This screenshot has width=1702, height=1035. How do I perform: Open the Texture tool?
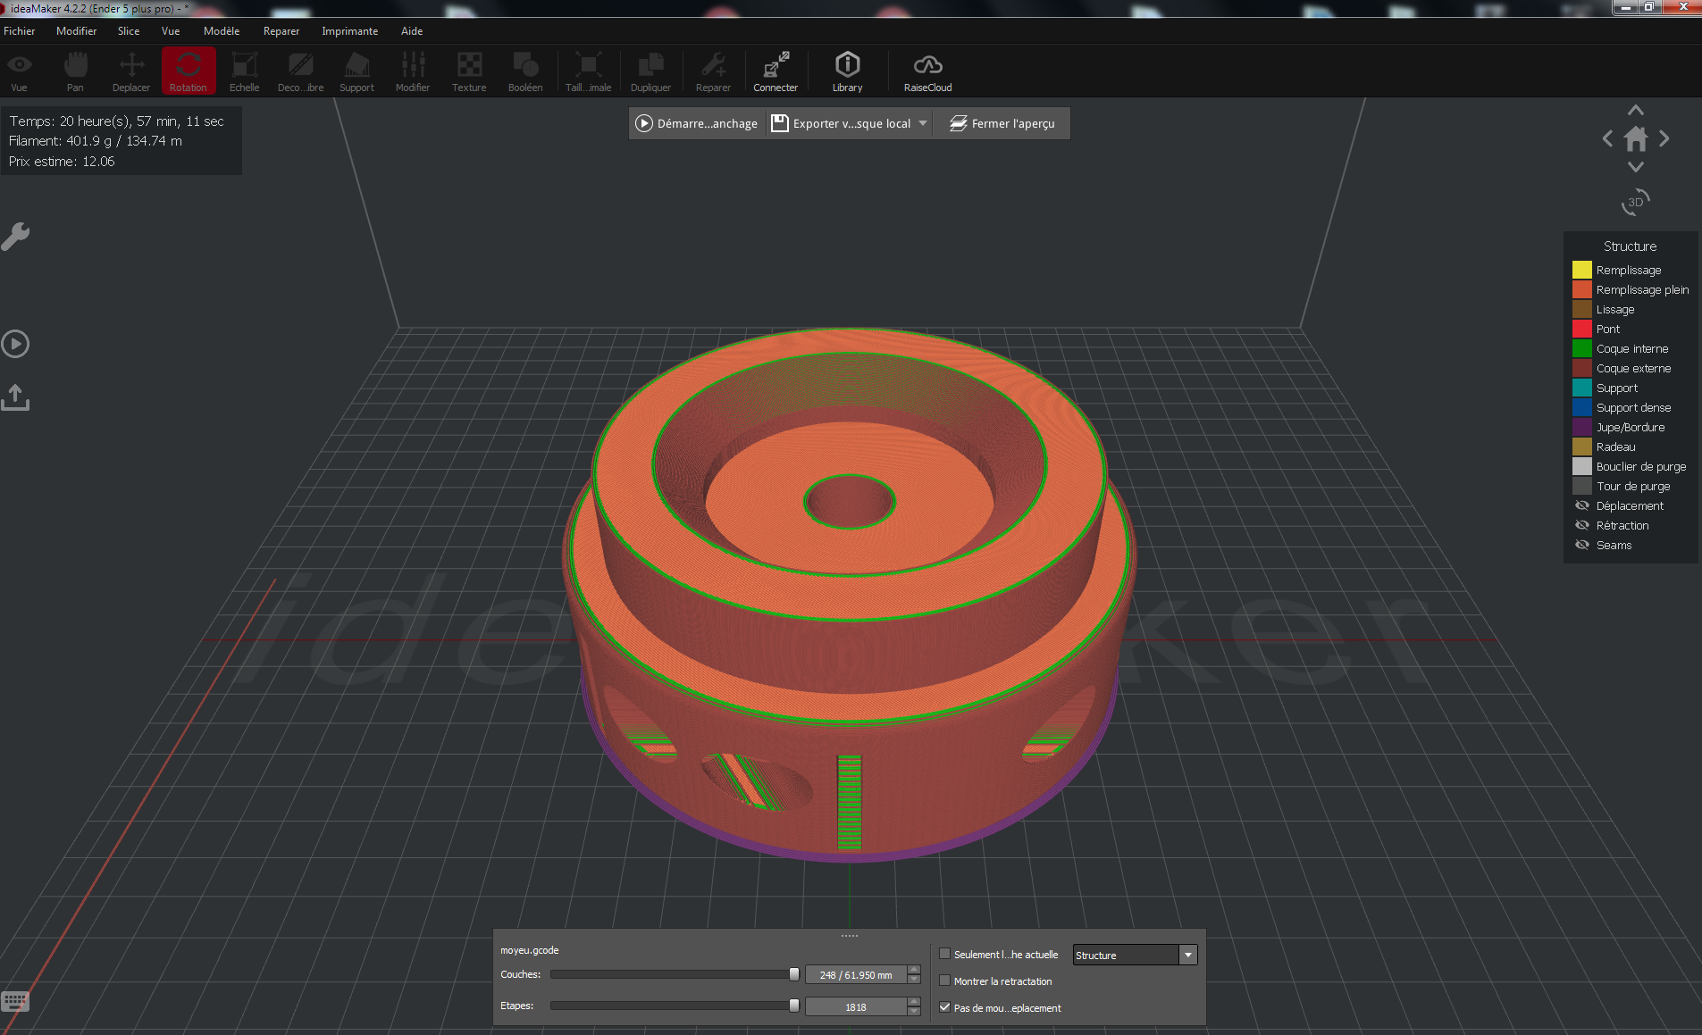coord(469,71)
